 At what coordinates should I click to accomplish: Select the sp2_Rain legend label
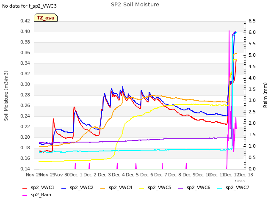(x=41, y=195)
